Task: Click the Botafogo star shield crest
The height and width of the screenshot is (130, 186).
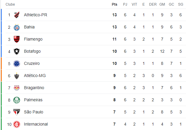Action: point(17,51)
